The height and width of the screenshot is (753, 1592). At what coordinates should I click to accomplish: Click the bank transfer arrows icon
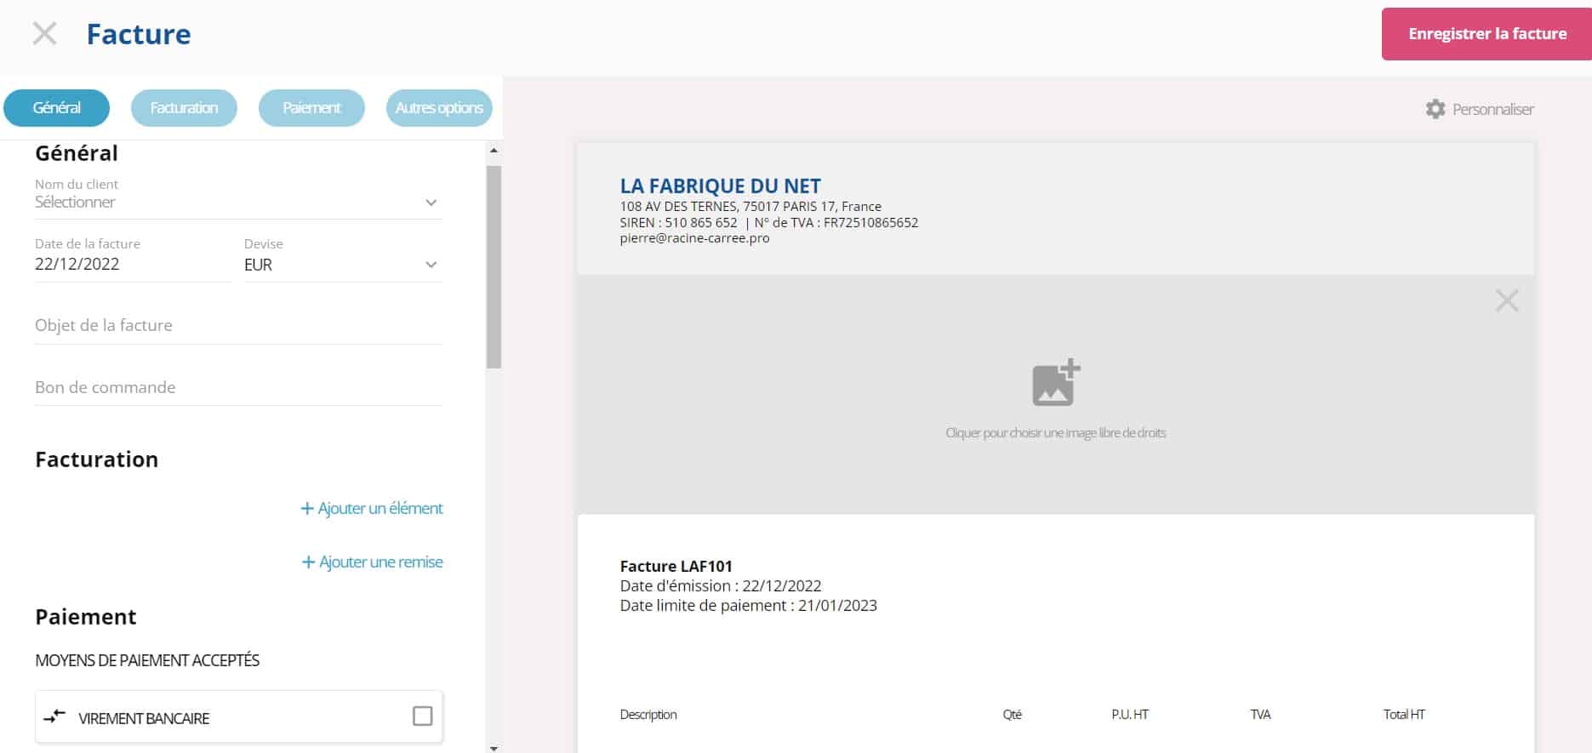click(54, 716)
